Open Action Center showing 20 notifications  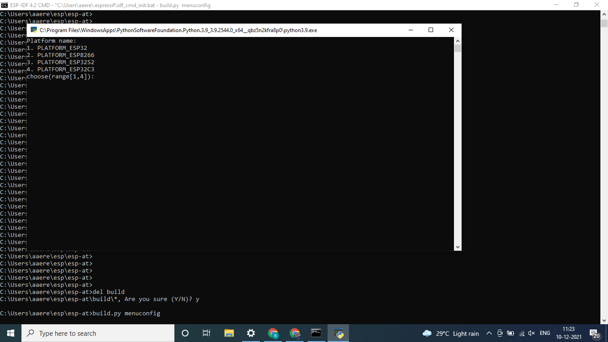pos(596,333)
